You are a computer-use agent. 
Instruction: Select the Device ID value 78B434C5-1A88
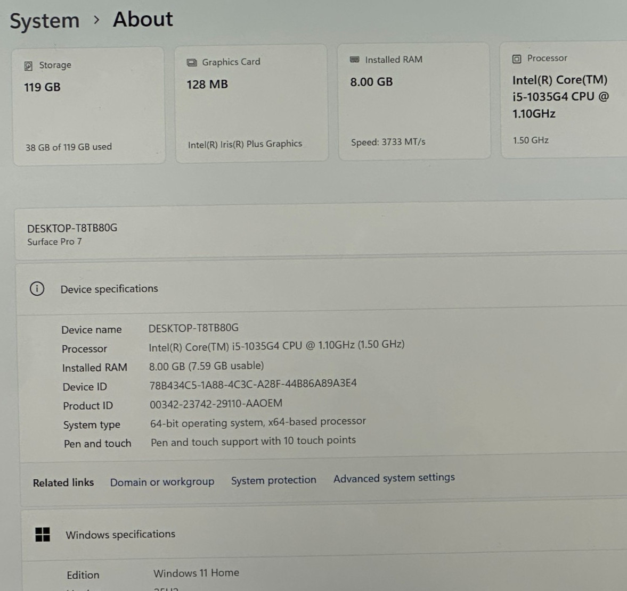click(253, 384)
